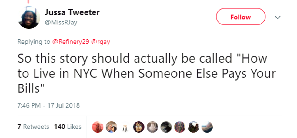Image resolution: width=297 pixels, height=138 pixels.
Task: Open the cartoon glasses face avatar
Action: 138,127
